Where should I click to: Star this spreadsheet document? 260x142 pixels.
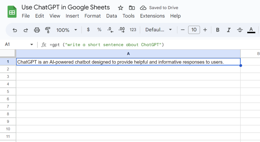[x=121, y=8]
